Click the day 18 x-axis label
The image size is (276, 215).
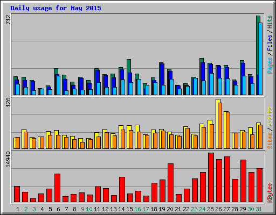pyautogui.click(x=154, y=209)
